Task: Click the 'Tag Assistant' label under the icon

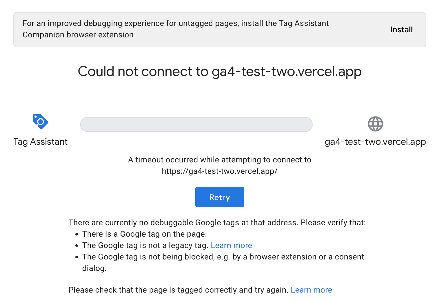Action: 41,142
